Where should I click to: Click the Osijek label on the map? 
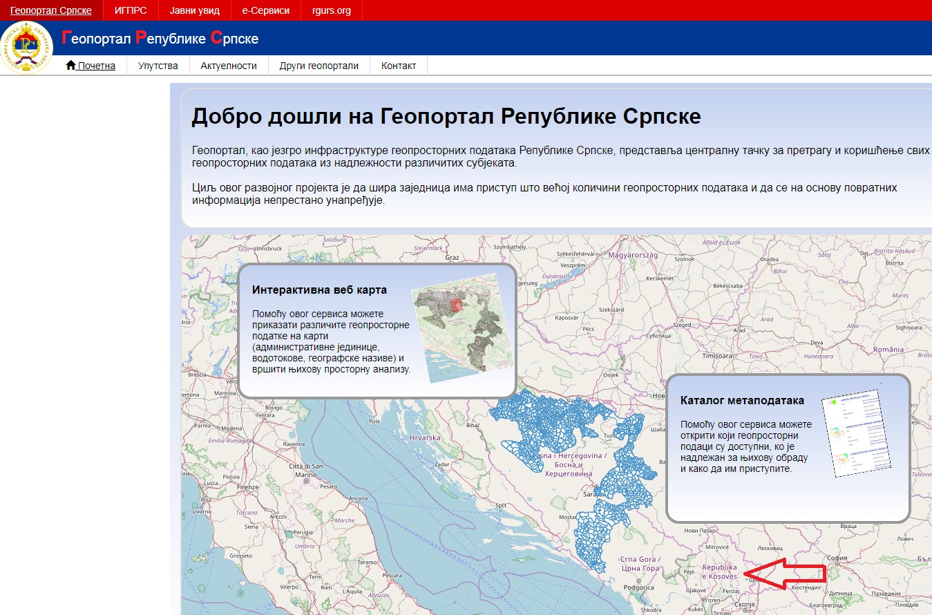click(611, 375)
